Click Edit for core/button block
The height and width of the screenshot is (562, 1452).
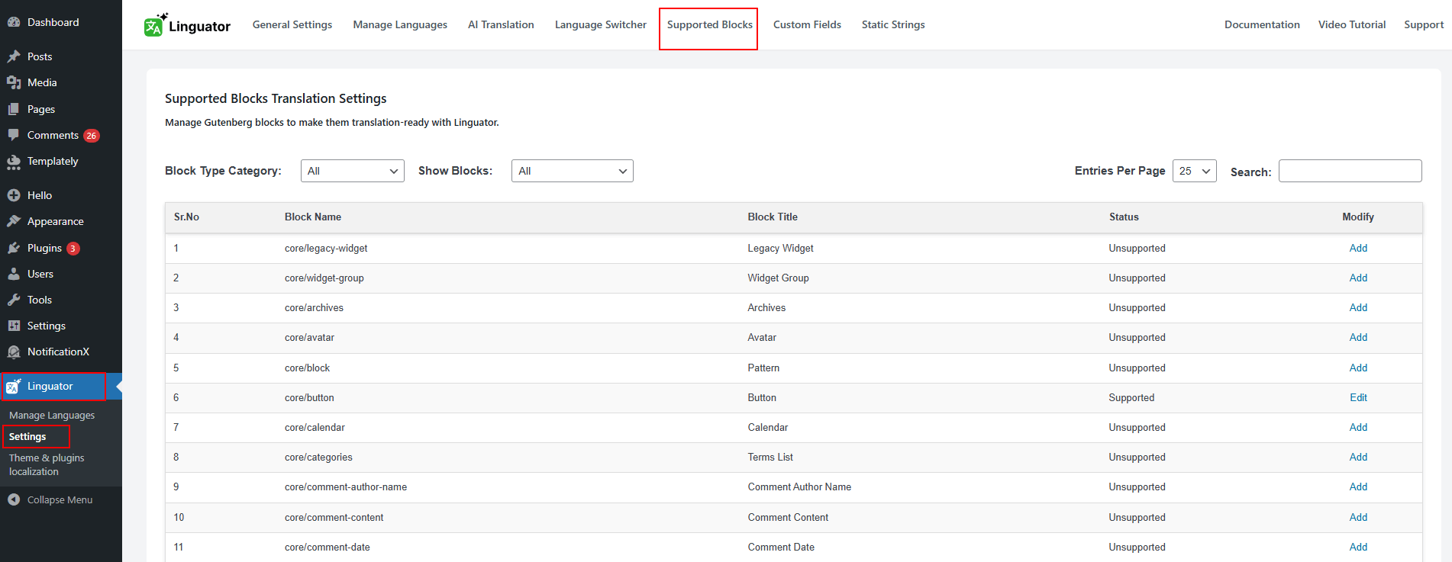pyautogui.click(x=1358, y=397)
